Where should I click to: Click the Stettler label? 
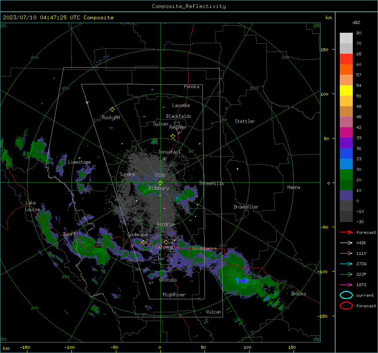[245, 121]
